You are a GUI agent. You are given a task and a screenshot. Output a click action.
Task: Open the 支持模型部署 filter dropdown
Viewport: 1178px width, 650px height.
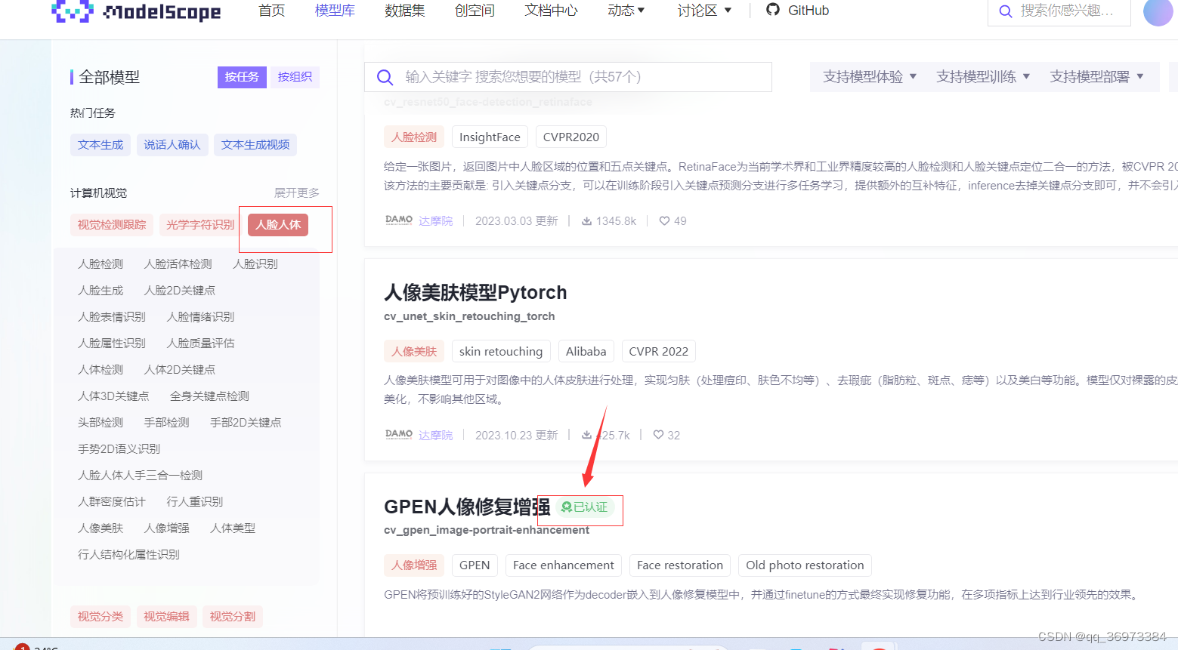[x=1096, y=77]
